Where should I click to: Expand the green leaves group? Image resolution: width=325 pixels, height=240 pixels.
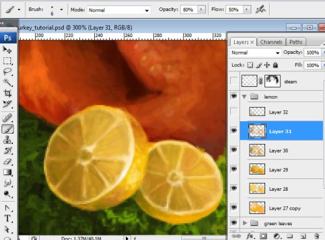pos(245,223)
